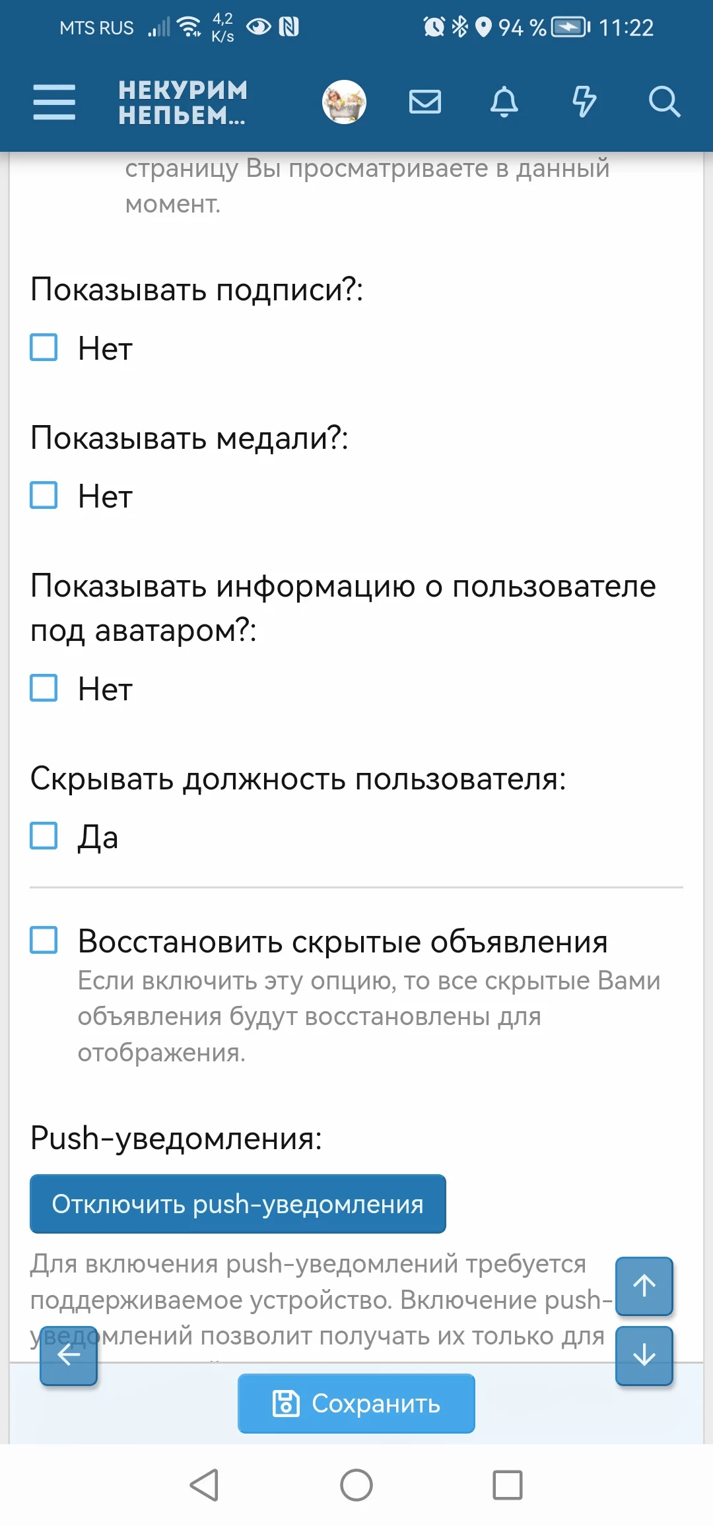Check 'Нет' for showing user info under avatar
Viewport: 713px width, 1526px height.
tap(44, 688)
